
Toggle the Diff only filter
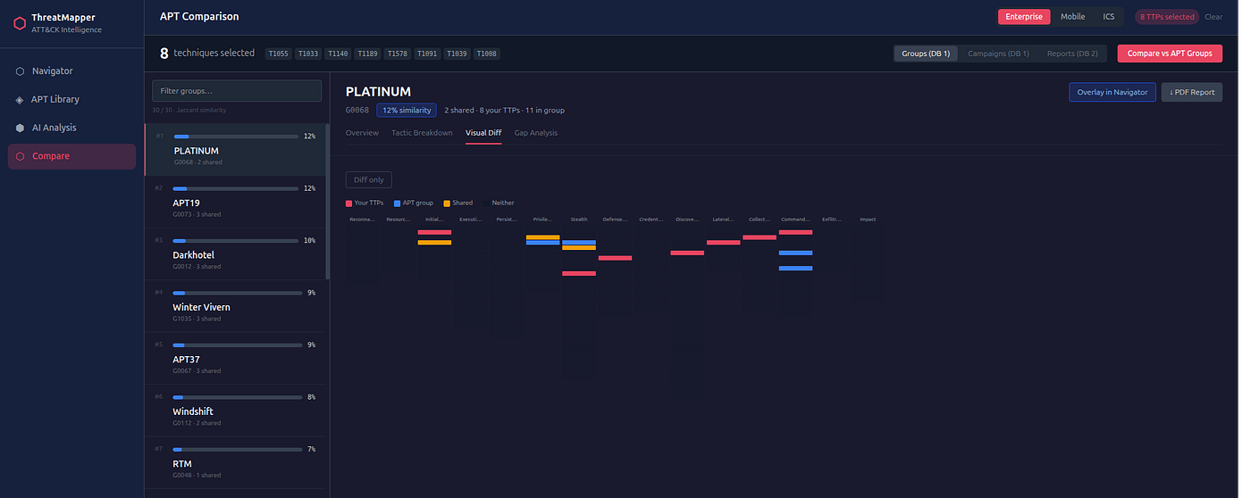369,179
